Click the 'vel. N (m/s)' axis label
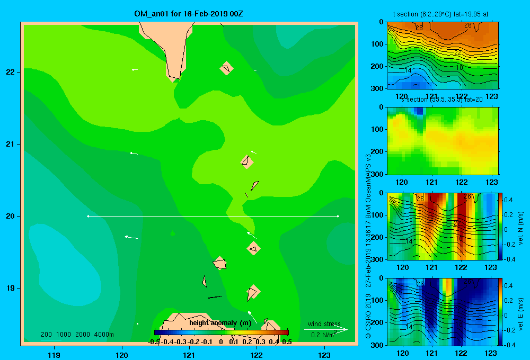This screenshot has width=530, height=360. point(520,228)
